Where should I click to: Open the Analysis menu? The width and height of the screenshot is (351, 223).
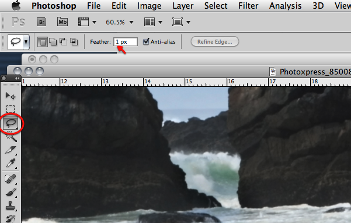coord(285,6)
